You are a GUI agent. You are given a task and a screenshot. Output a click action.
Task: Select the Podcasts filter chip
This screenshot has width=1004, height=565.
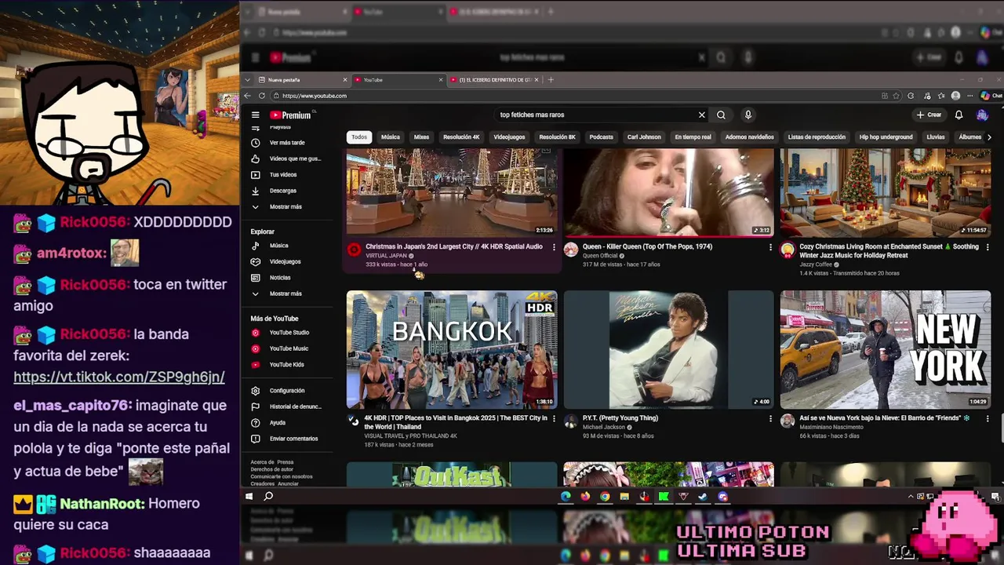pos(602,137)
